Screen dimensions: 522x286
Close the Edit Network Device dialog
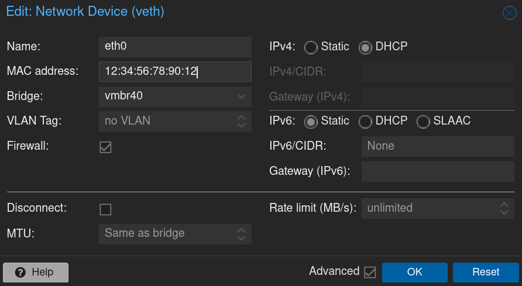[x=509, y=13]
